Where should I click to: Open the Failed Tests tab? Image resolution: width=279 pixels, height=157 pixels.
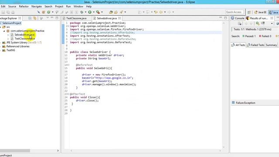(255, 45)
